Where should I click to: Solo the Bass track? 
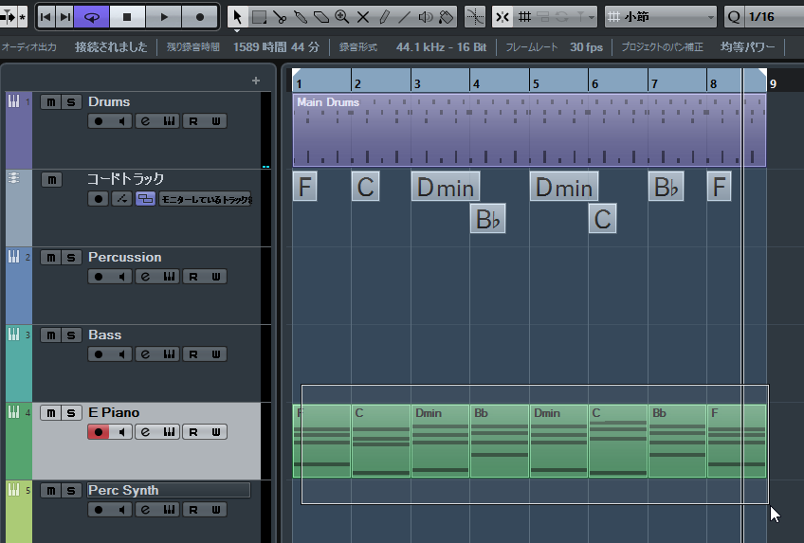coord(71,335)
